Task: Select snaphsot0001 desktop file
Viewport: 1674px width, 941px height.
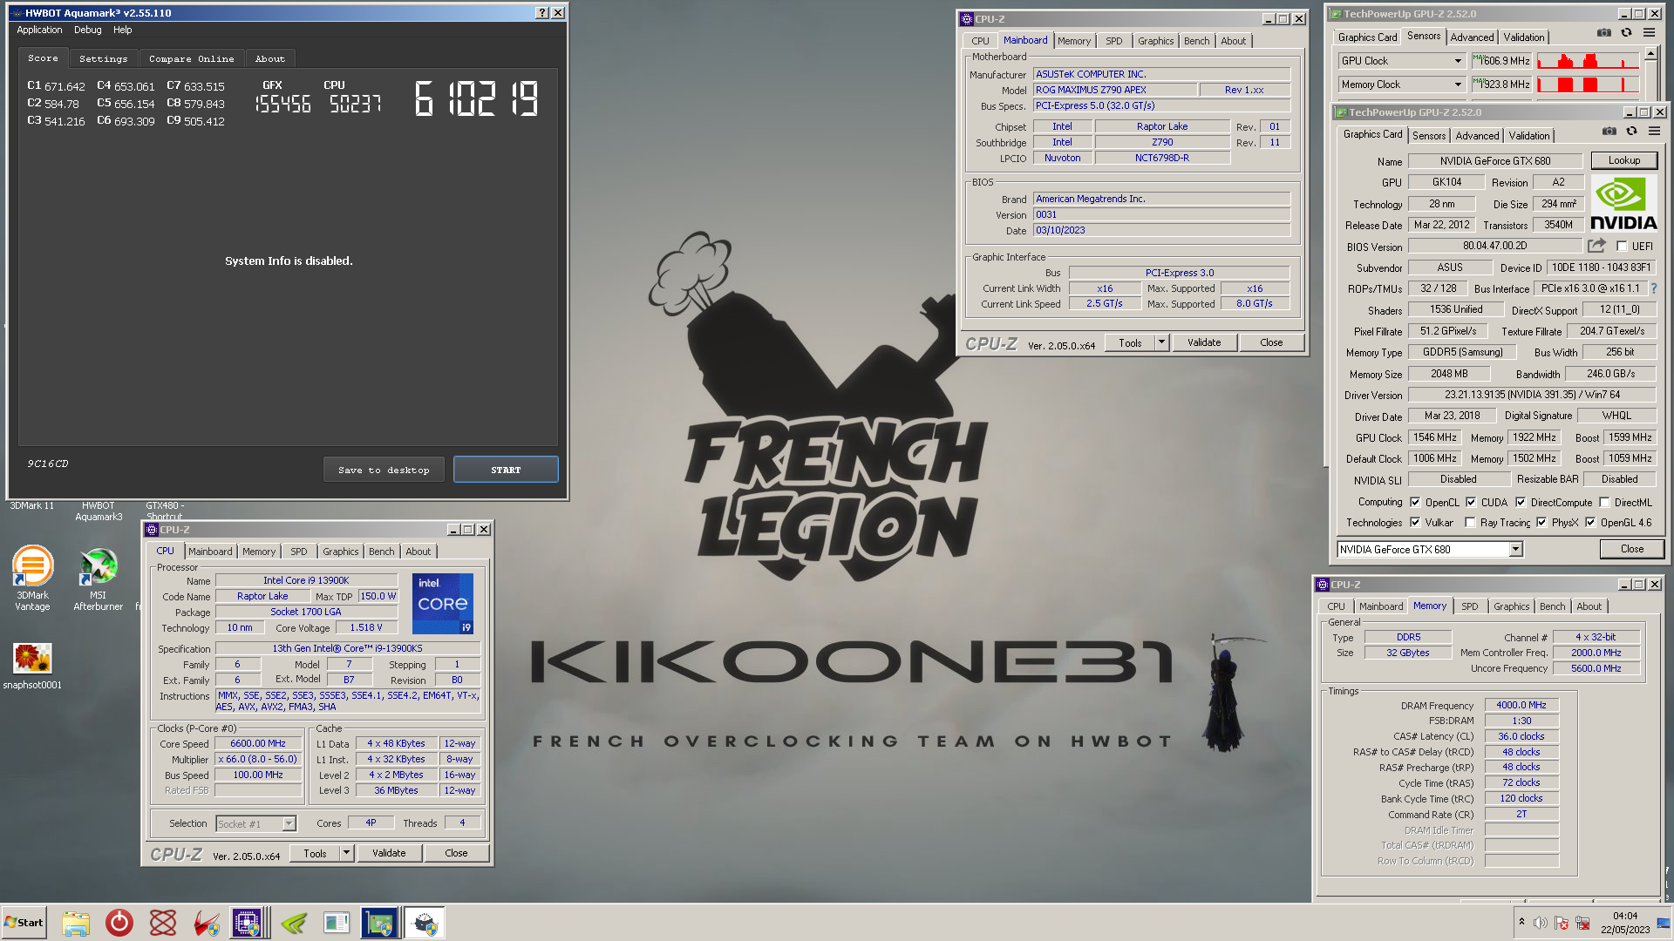Action: (32, 667)
